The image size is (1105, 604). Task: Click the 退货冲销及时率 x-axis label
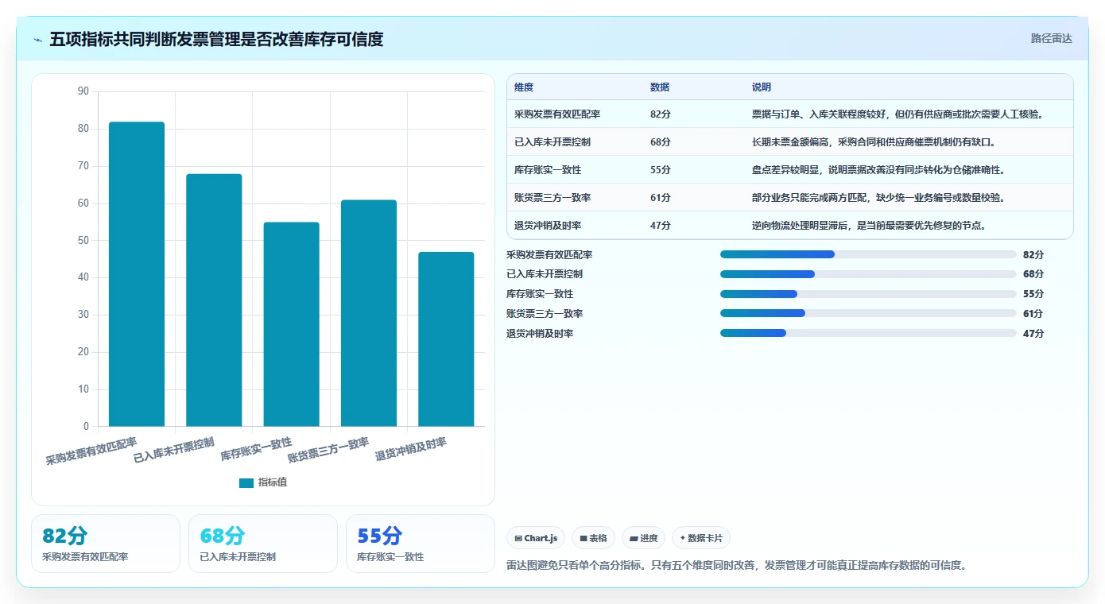tap(411, 449)
